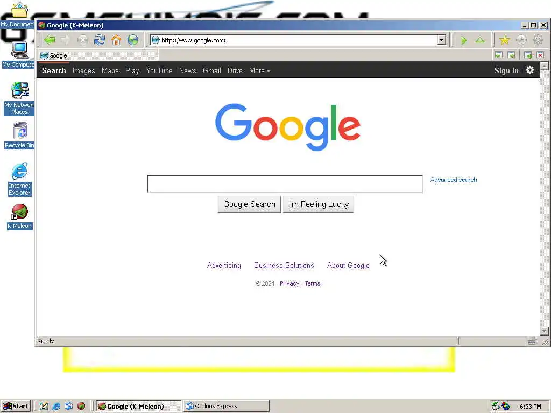Close current tab with the red X
This screenshot has height=413, width=551.
(540, 55)
